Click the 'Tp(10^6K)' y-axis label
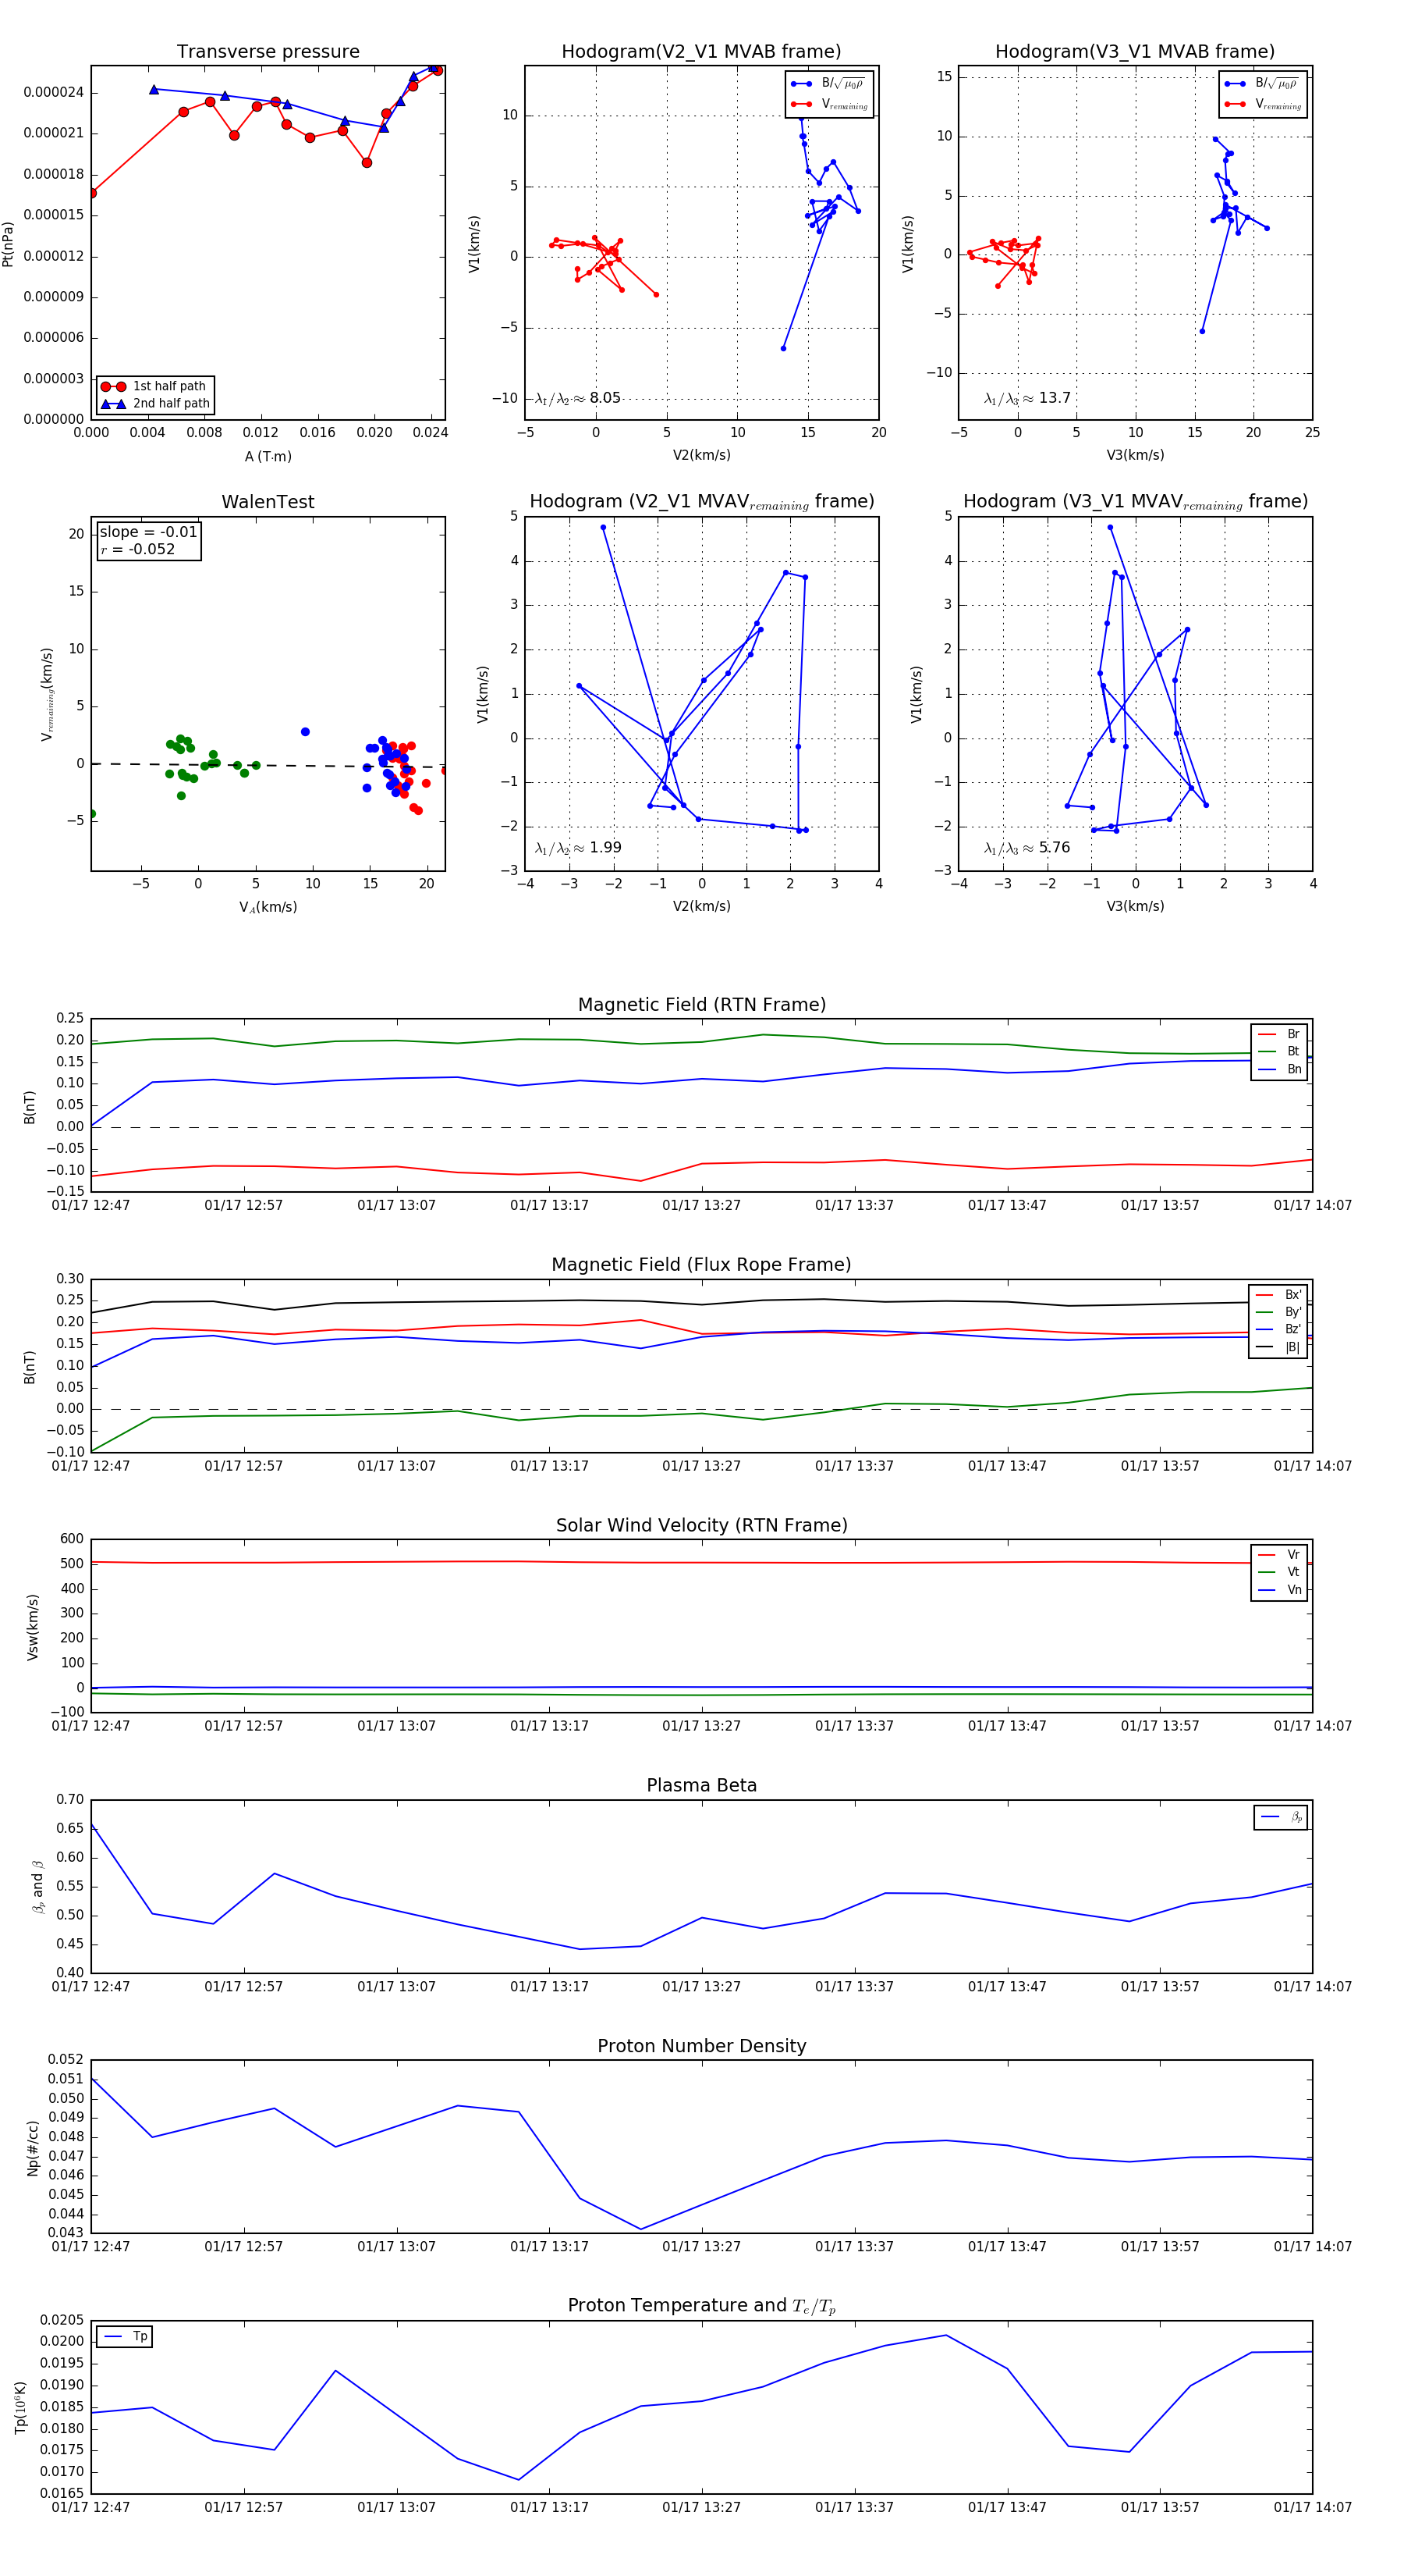The width and height of the screenshot is (1404, 2576). tap(20, 2408)
